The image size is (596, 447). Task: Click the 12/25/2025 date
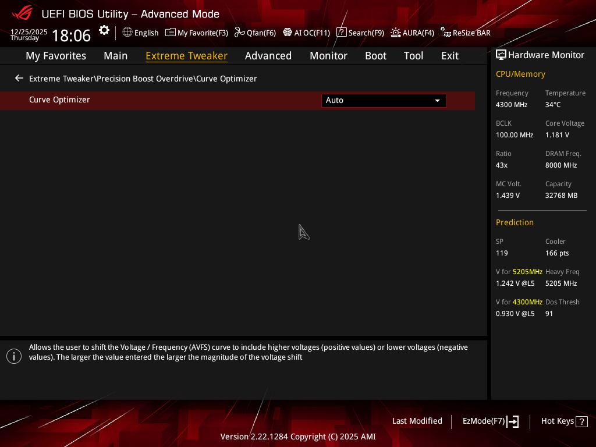click(x=29, y=32)
